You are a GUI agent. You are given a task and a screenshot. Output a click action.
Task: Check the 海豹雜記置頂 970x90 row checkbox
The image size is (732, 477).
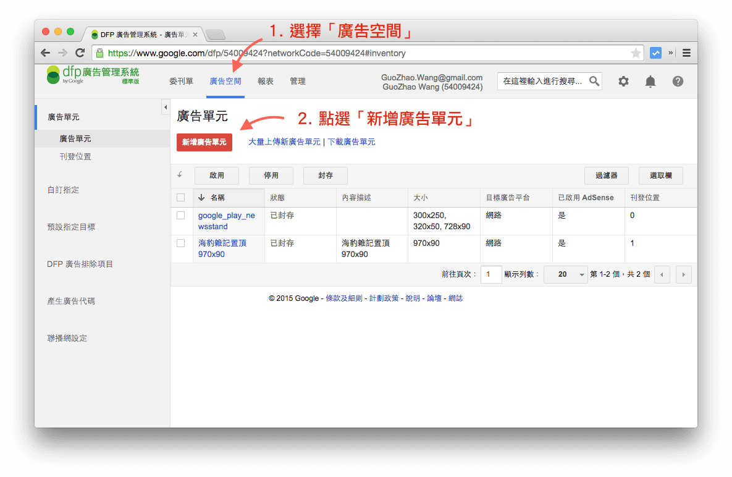point(181,243)
